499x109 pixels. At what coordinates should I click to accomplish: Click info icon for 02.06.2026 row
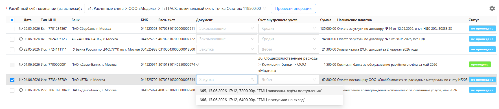pyautogui.click(x=21, y=39)
